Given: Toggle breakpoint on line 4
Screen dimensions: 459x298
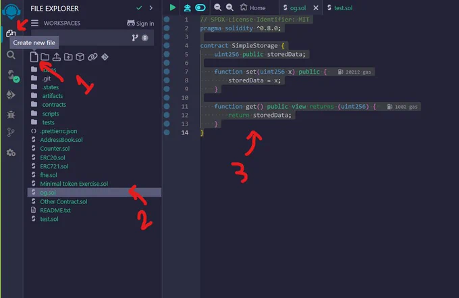Looking at the screenshot, I should click(x=167, y=45).
